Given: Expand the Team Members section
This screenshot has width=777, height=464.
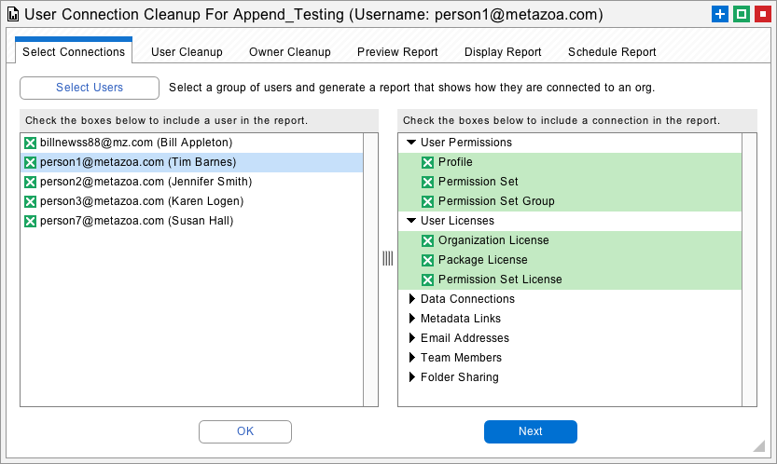Looking at the screenshot, I should 411,358.
